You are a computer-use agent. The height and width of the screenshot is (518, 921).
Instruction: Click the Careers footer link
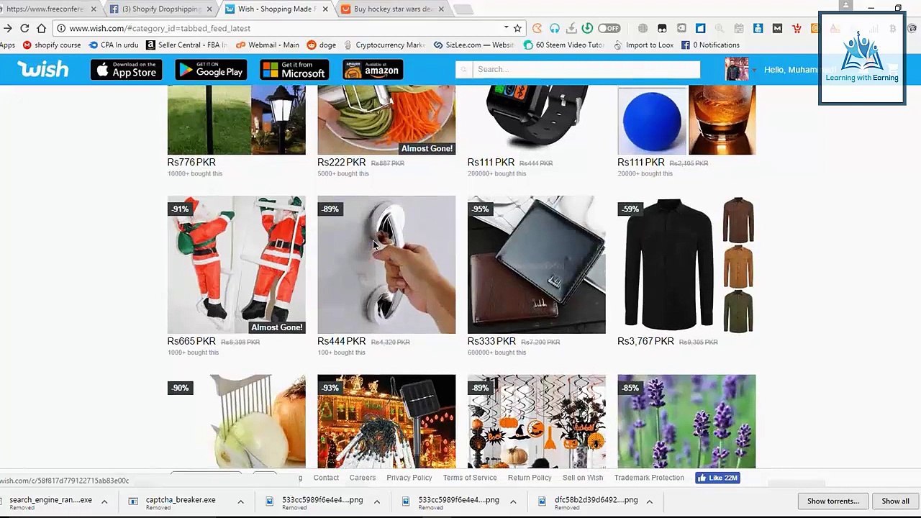coord(363,478)
